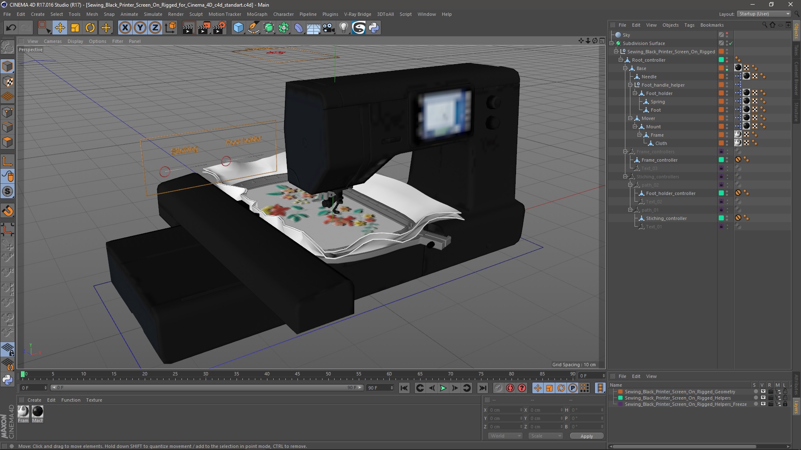Viewport: 801px width, 450px height.
Task: Collapse the Foot_holder tree node
Action: [x=635, y=93]
